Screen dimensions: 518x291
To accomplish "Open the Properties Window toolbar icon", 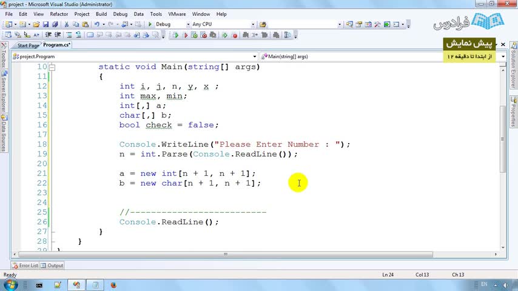I will pos(358,24).
